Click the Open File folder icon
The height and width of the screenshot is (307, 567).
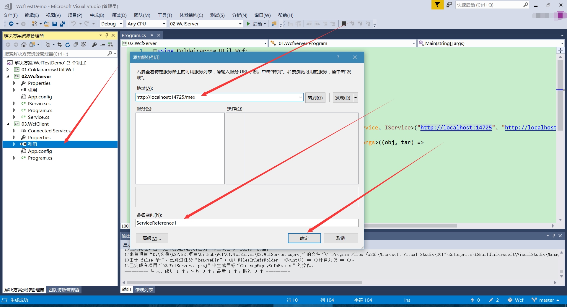pyautogui.click(x=47, y=24)
